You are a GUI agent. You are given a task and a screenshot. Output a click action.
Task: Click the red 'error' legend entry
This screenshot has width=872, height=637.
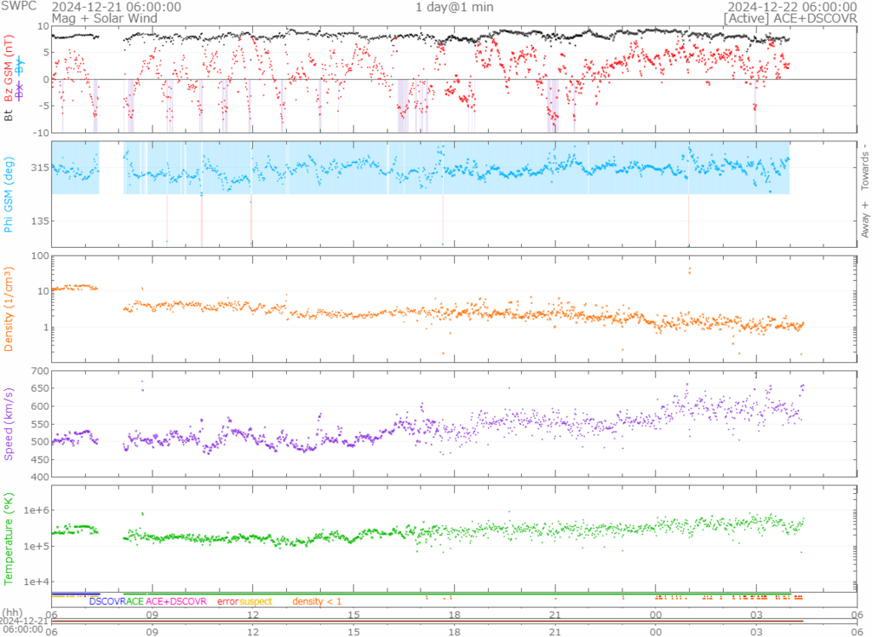tap(227, 601)
